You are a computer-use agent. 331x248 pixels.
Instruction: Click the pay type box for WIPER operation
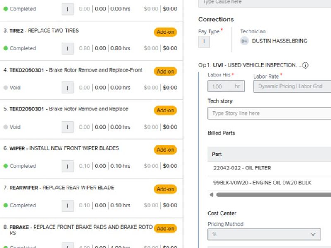coord(67,166)
